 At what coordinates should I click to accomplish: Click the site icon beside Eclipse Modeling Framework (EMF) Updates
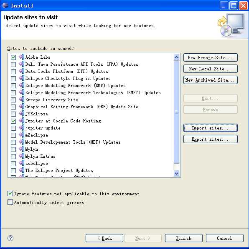pyautogui.click(x=21, y=85)
